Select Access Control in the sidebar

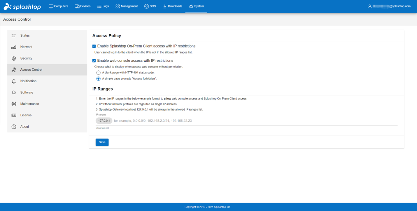(47, 70)
